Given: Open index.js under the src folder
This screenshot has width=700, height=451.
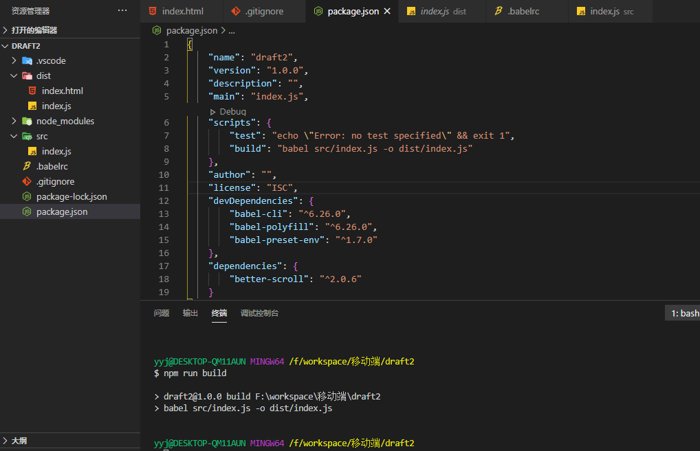Looking at the screenshot, I should pyautogui.click(x=56, y=152).
